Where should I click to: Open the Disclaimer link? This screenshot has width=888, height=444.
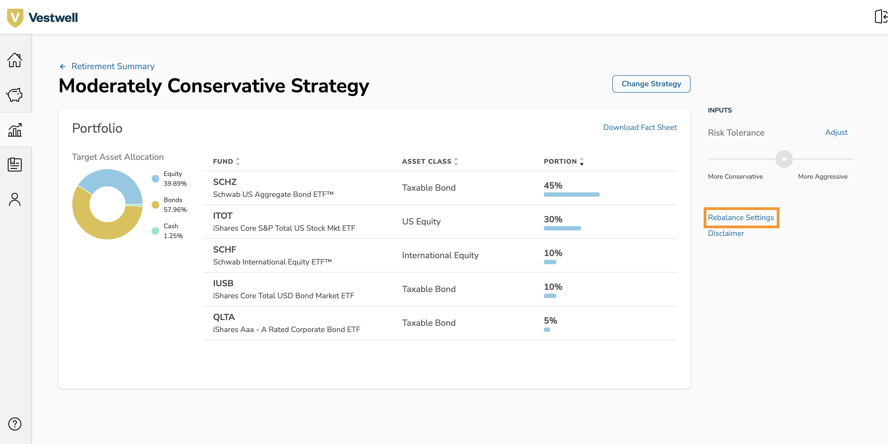[x=726, y=233]
